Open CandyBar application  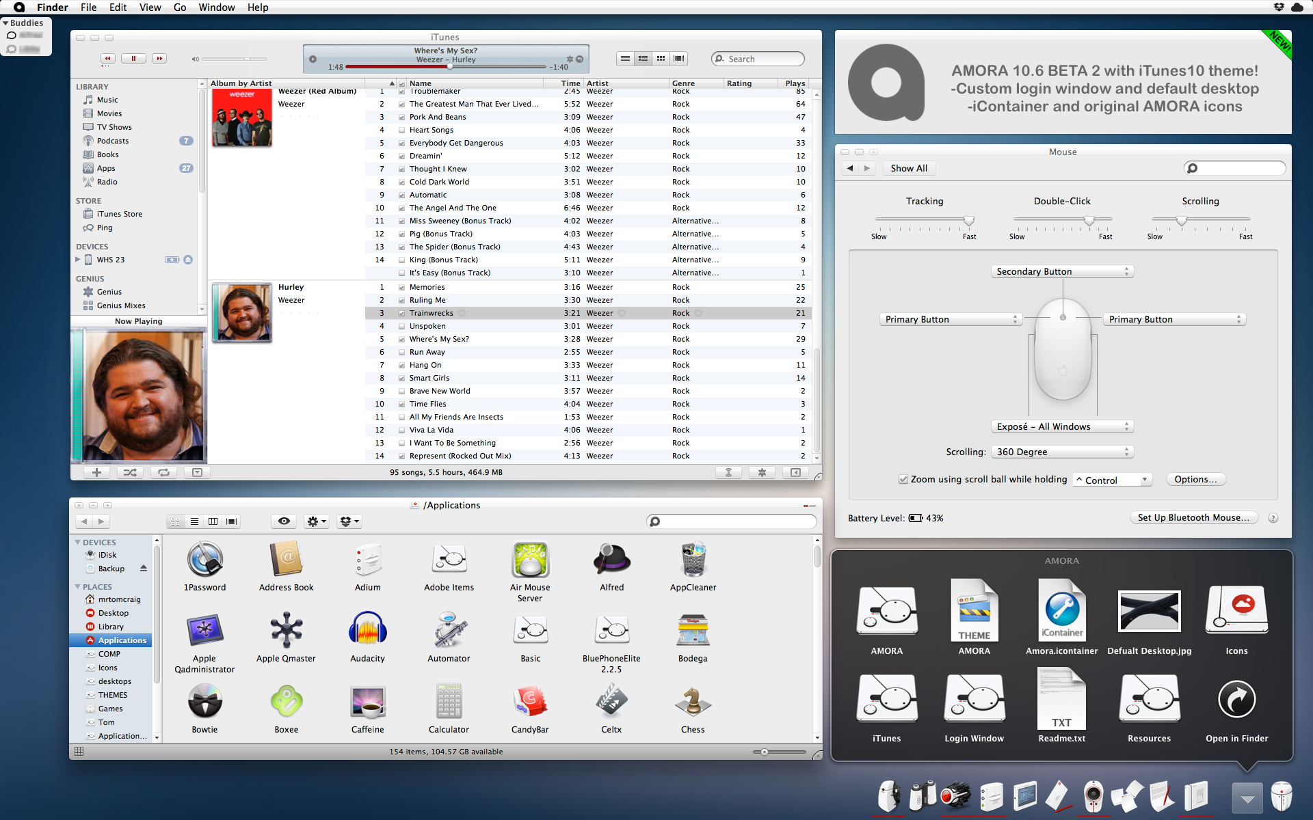coord(530,702)
